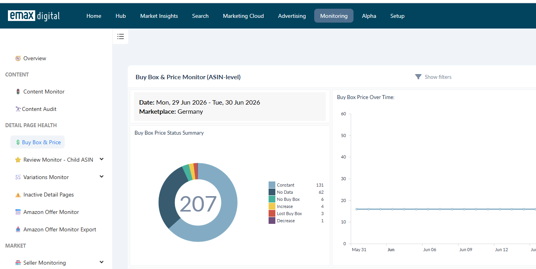The width and height of the screenshot is (536, 269).
Task: Click the Decrease legend color swatch
Action: [x=272, y=221]
